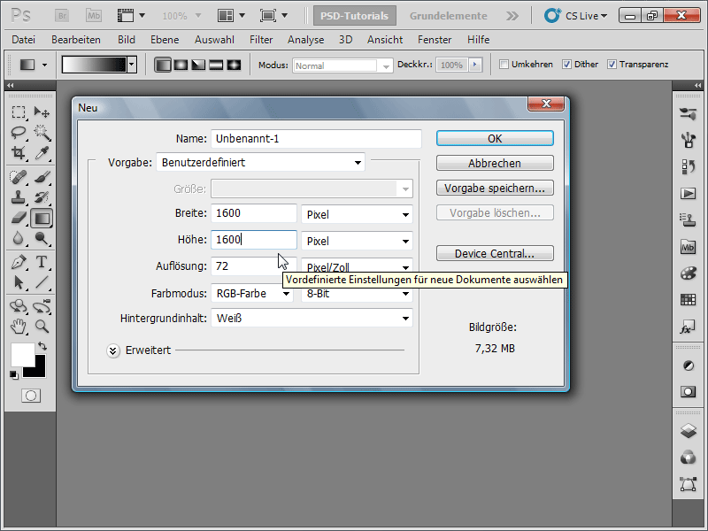708x531 pixels.
Task: Open the Layers panel icon
Action: (689, 430)
